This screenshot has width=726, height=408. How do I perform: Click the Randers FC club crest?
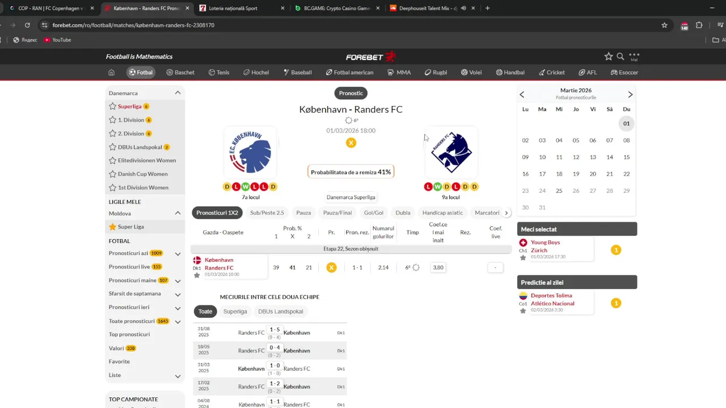(x=451, y=152)
